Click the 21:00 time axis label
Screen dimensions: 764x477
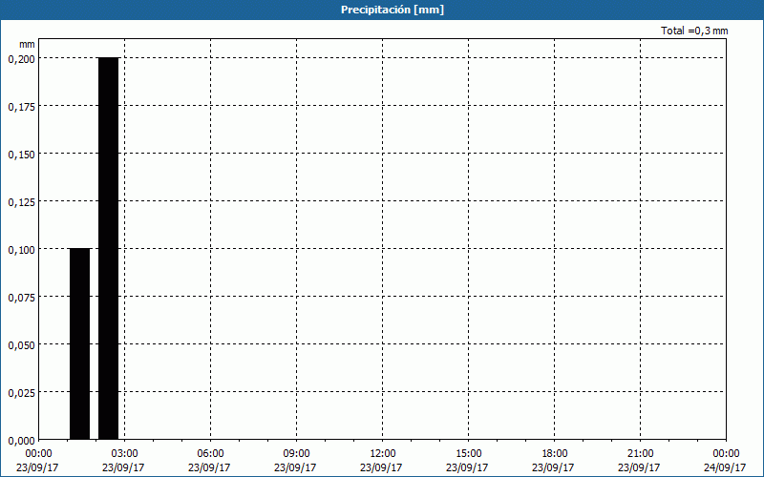click(x=640, y=454)
